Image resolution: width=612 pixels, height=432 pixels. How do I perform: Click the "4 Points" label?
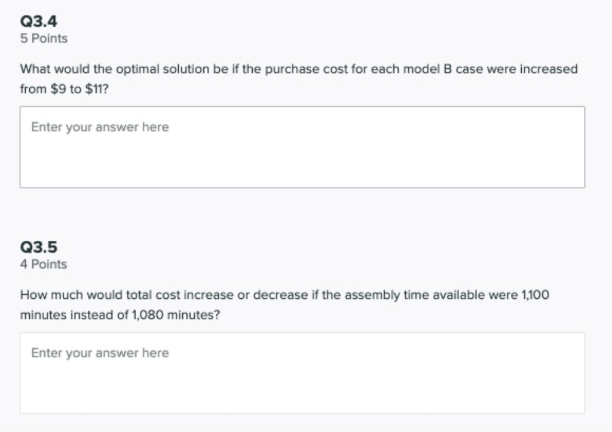[44, 264]
